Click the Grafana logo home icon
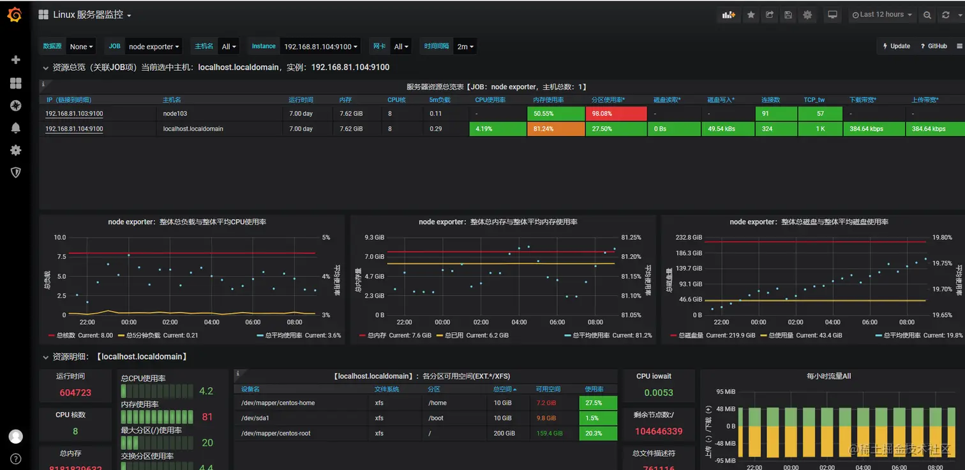Screen dimensions: 965x470 pos(15,15)
